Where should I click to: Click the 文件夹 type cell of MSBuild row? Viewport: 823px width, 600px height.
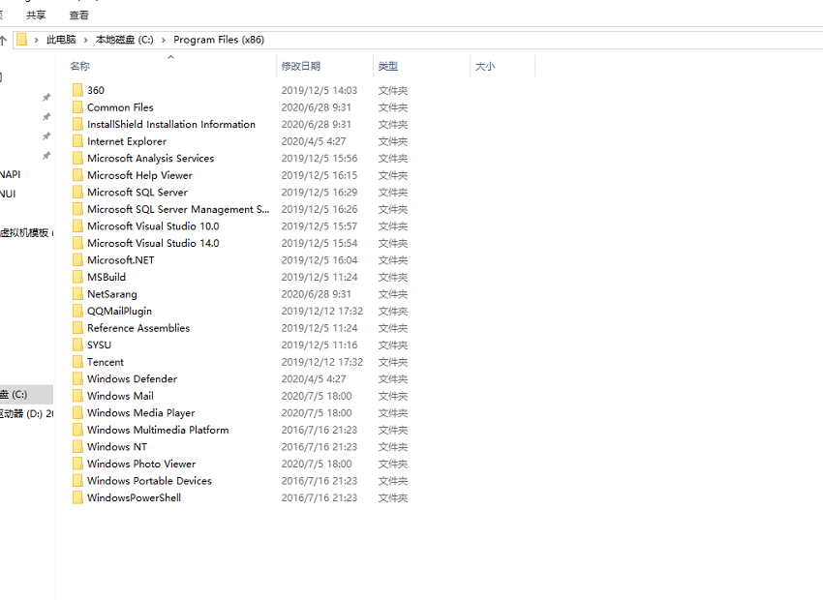coord(392,277)
